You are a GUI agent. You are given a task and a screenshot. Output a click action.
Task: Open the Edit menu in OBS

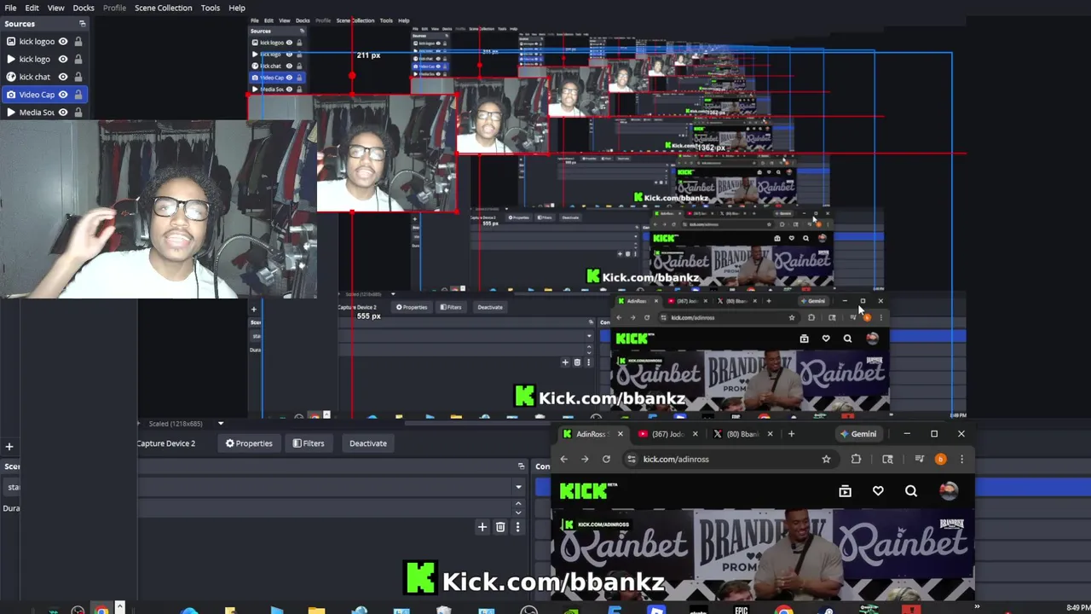32,8
